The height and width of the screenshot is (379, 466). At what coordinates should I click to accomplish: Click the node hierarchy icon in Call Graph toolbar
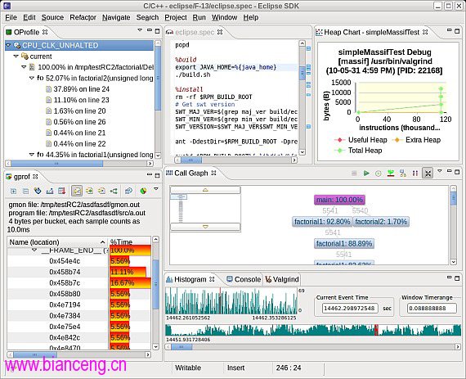[403, 174]
